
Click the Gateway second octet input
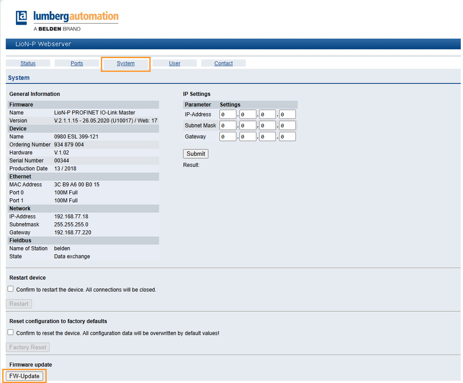[x=247, y=136]
